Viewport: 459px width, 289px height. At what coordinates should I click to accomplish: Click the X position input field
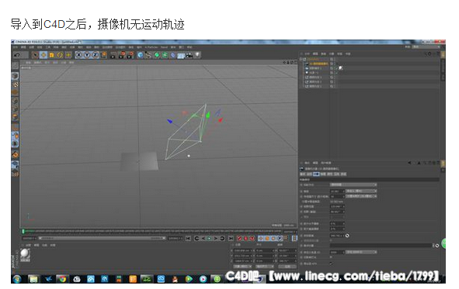pyautogui.click(x=242, y=251)
